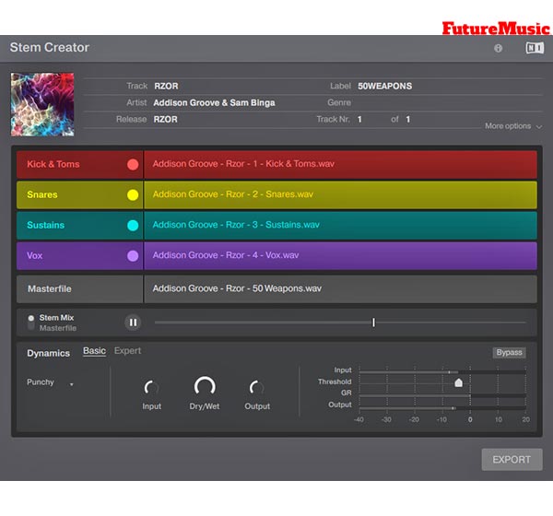This screenshot has height=516, width=553.
Task: Rename the Kick & Toms stem label
Action: click(53, 164)
